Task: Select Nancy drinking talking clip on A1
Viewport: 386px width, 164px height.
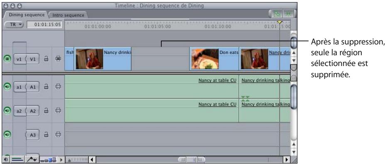Action: click(265, 87)
